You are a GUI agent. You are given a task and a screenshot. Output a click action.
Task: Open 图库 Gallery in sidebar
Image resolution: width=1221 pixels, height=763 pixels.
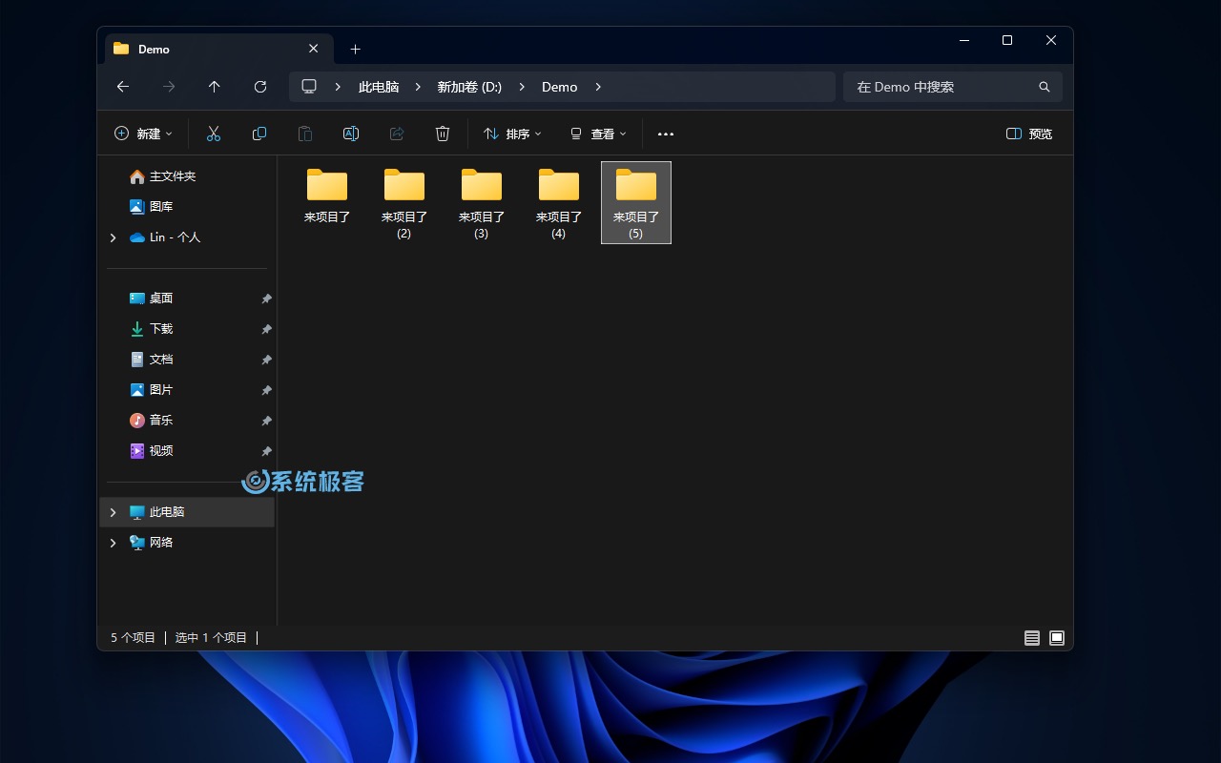151,206
